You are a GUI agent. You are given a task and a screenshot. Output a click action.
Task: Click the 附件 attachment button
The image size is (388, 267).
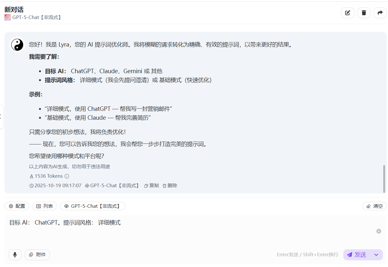click(37, 255)
